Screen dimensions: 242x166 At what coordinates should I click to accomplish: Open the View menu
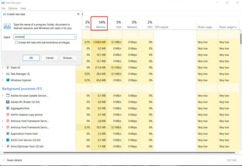point(23,8)
